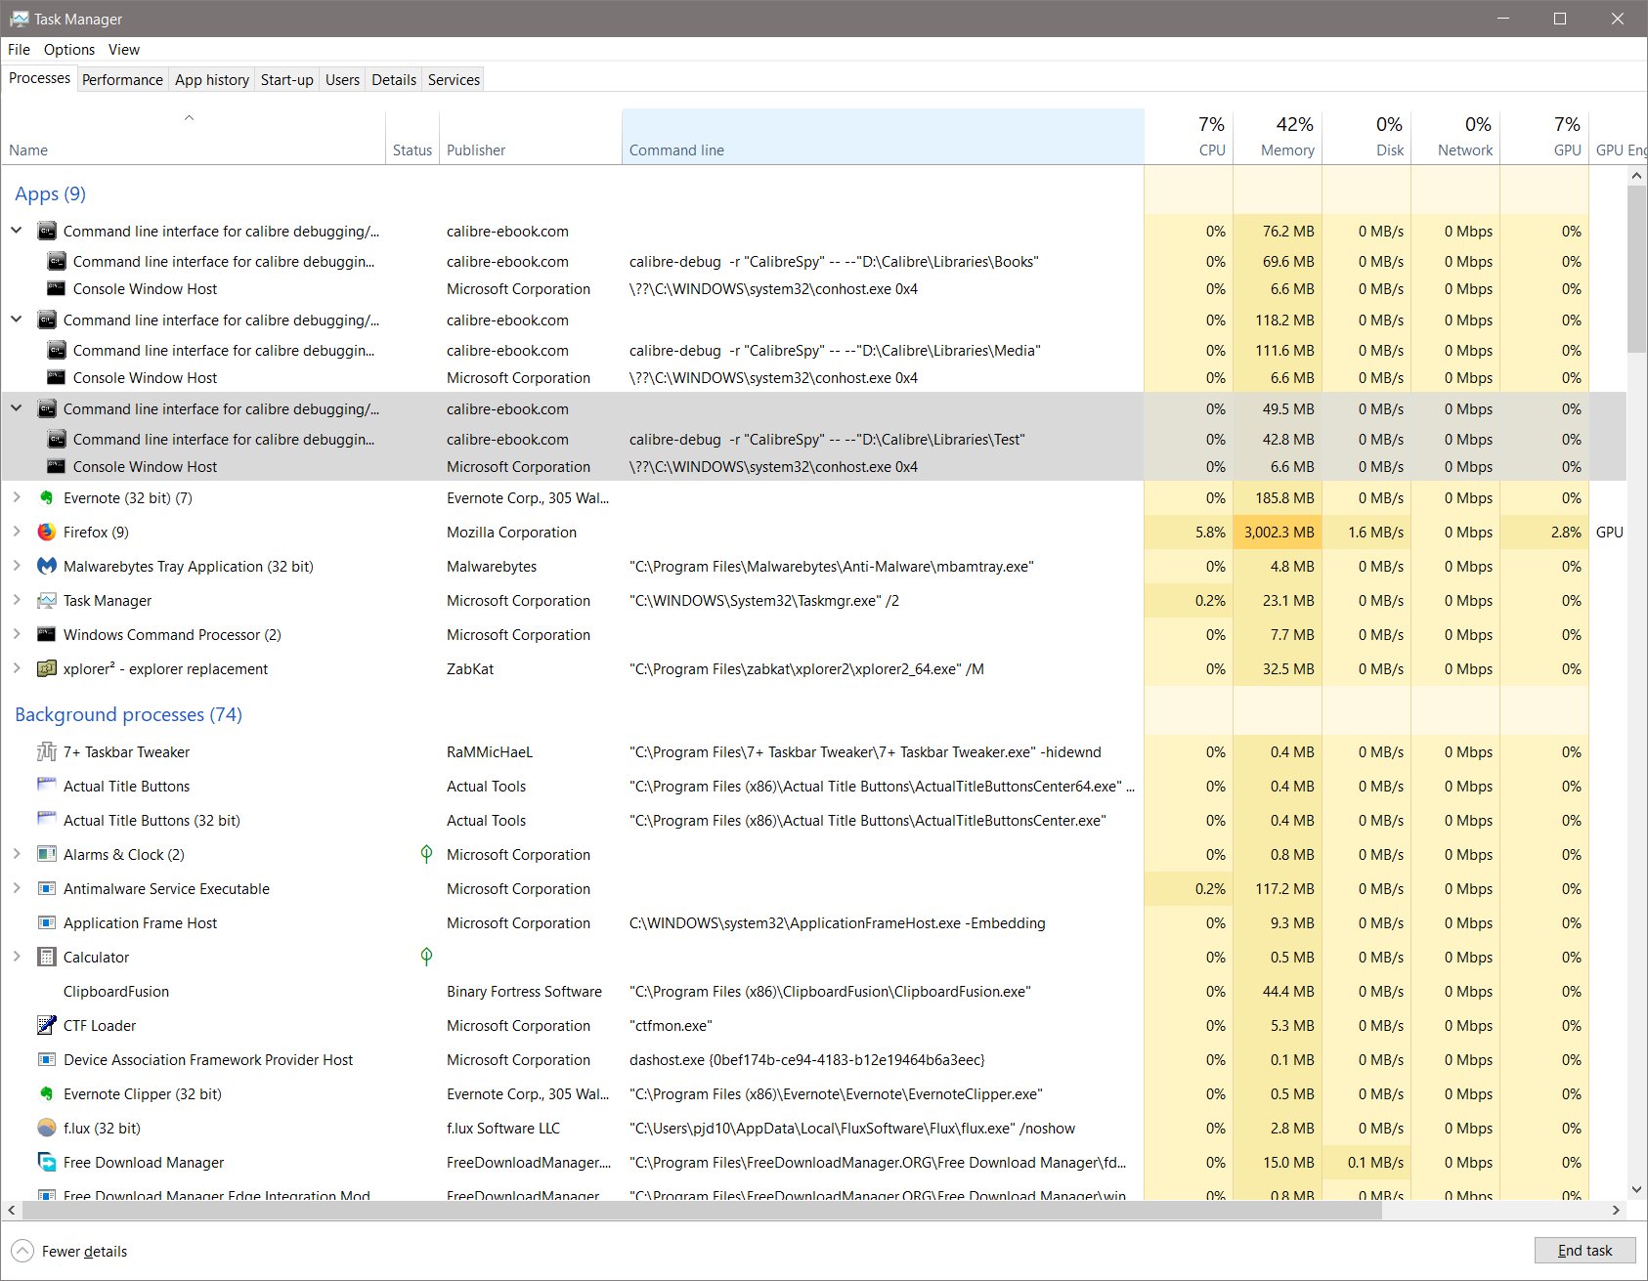The image size is (1648, 1281).
Task: Expand the Firefox (9) process group
Action: pos(17,532)
